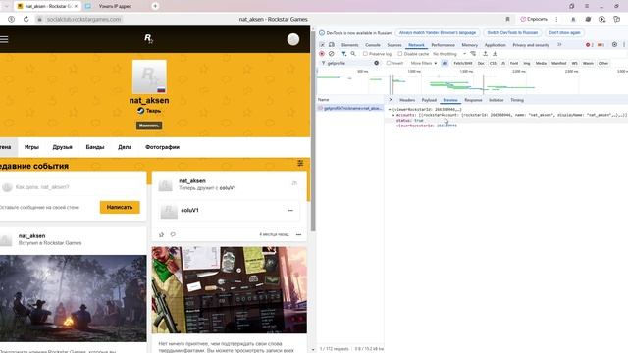
Task: Toggle the device toolbar in DevTools
Action: coord(332,45)
